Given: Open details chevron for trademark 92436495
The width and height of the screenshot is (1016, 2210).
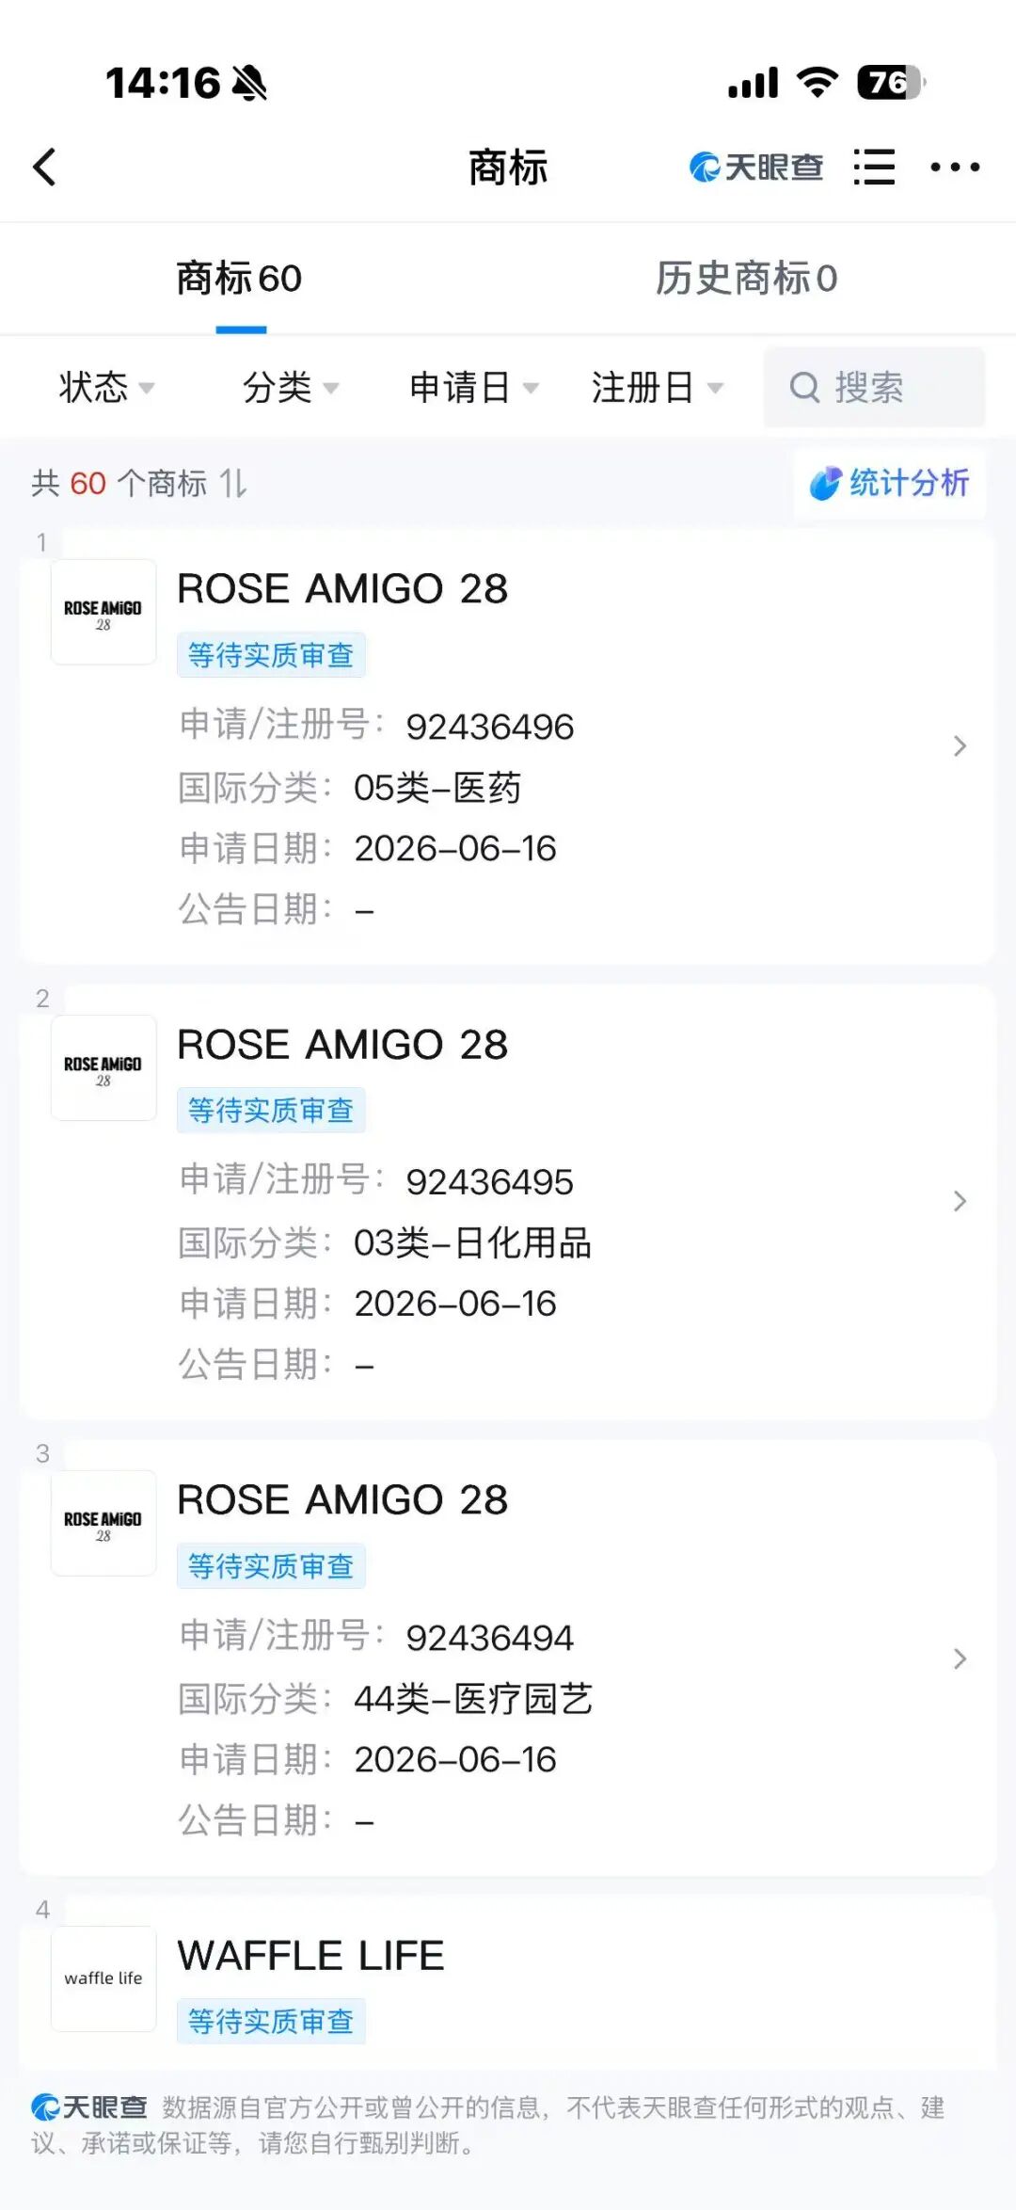Looking at the screenshot, I should 960,1201.
